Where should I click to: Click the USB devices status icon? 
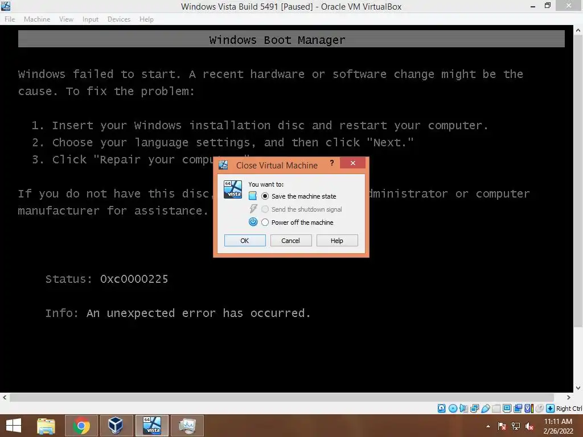tap(486, 409)
